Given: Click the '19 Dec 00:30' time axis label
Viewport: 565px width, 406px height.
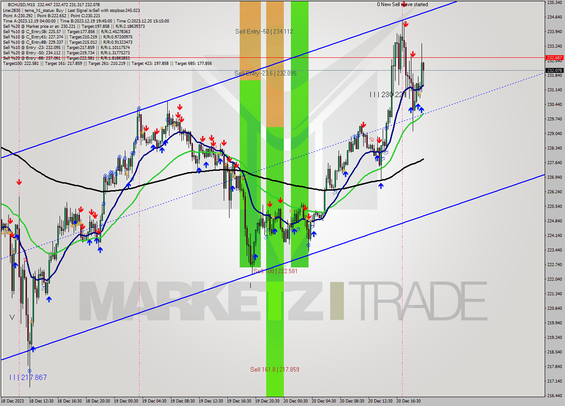Looking at the screenshot, I should (126, 401).
